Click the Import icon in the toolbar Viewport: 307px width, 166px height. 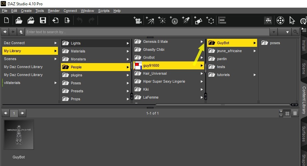[x=55, y=20]
